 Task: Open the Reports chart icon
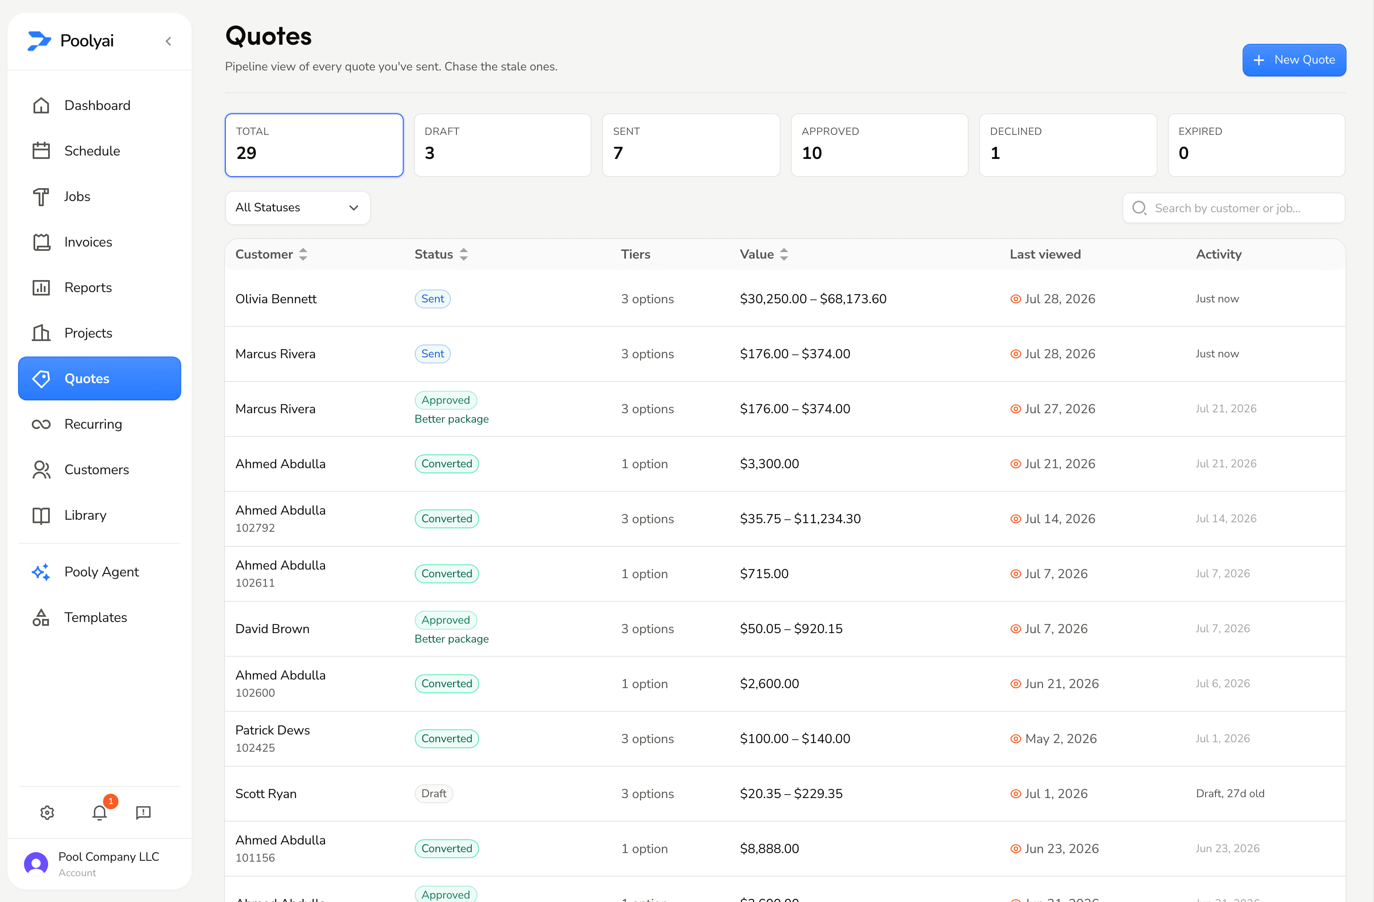point(41,288)
